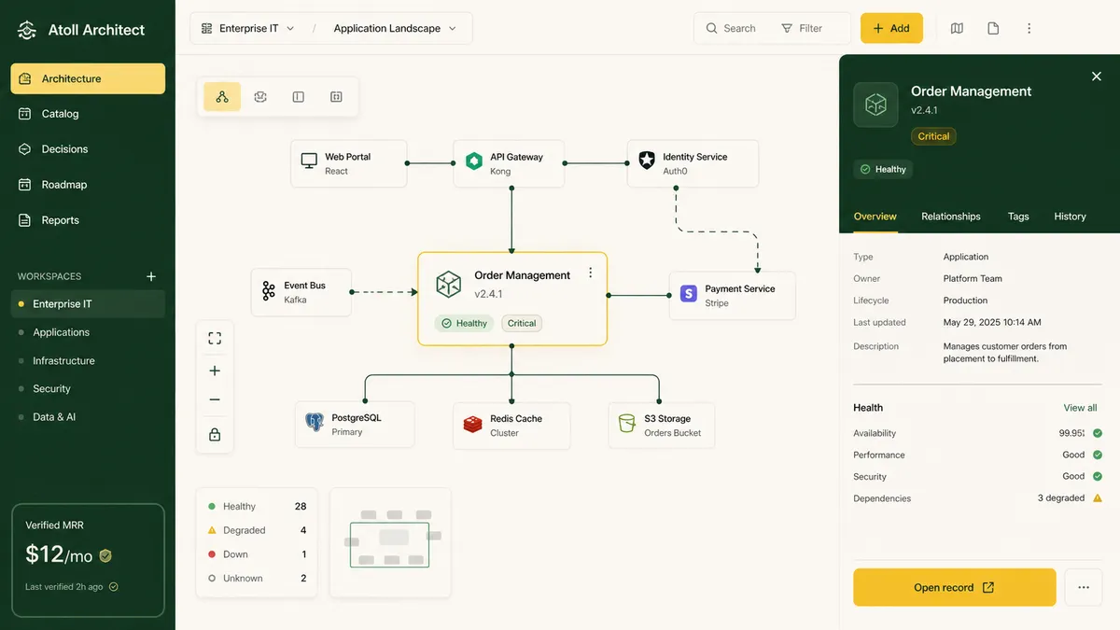Click the Redis Cache icon
1120x630 pixels.
[472, 424]
